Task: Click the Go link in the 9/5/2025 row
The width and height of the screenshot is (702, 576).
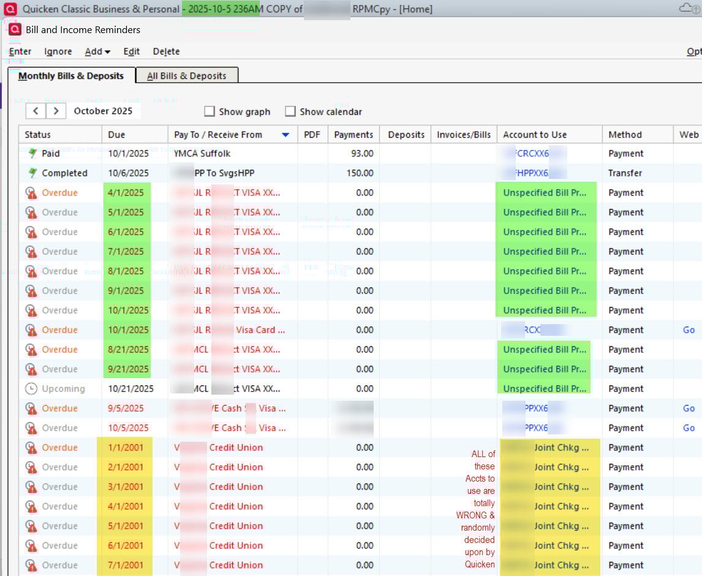Action: [689, 409]
